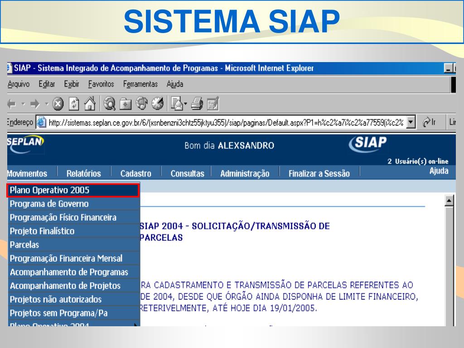This screenshot has height=348, width=464.
Task: Open the Mail icon dropdown arrow
Action: pyautogui.click(x=185, y=104)
